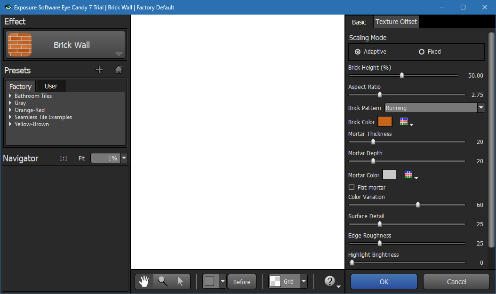Select the arrow pointer tool
Image resolution: width=496 pixels, height=294 pixels.
click(181, 281)
